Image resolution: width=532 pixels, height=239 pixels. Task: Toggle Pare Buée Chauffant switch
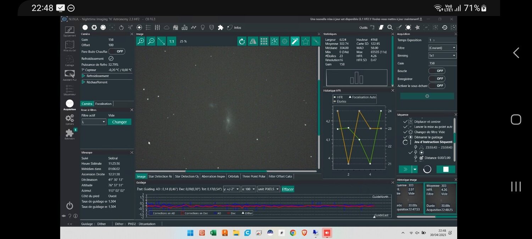pyautogui.click(x=117, y=51)
